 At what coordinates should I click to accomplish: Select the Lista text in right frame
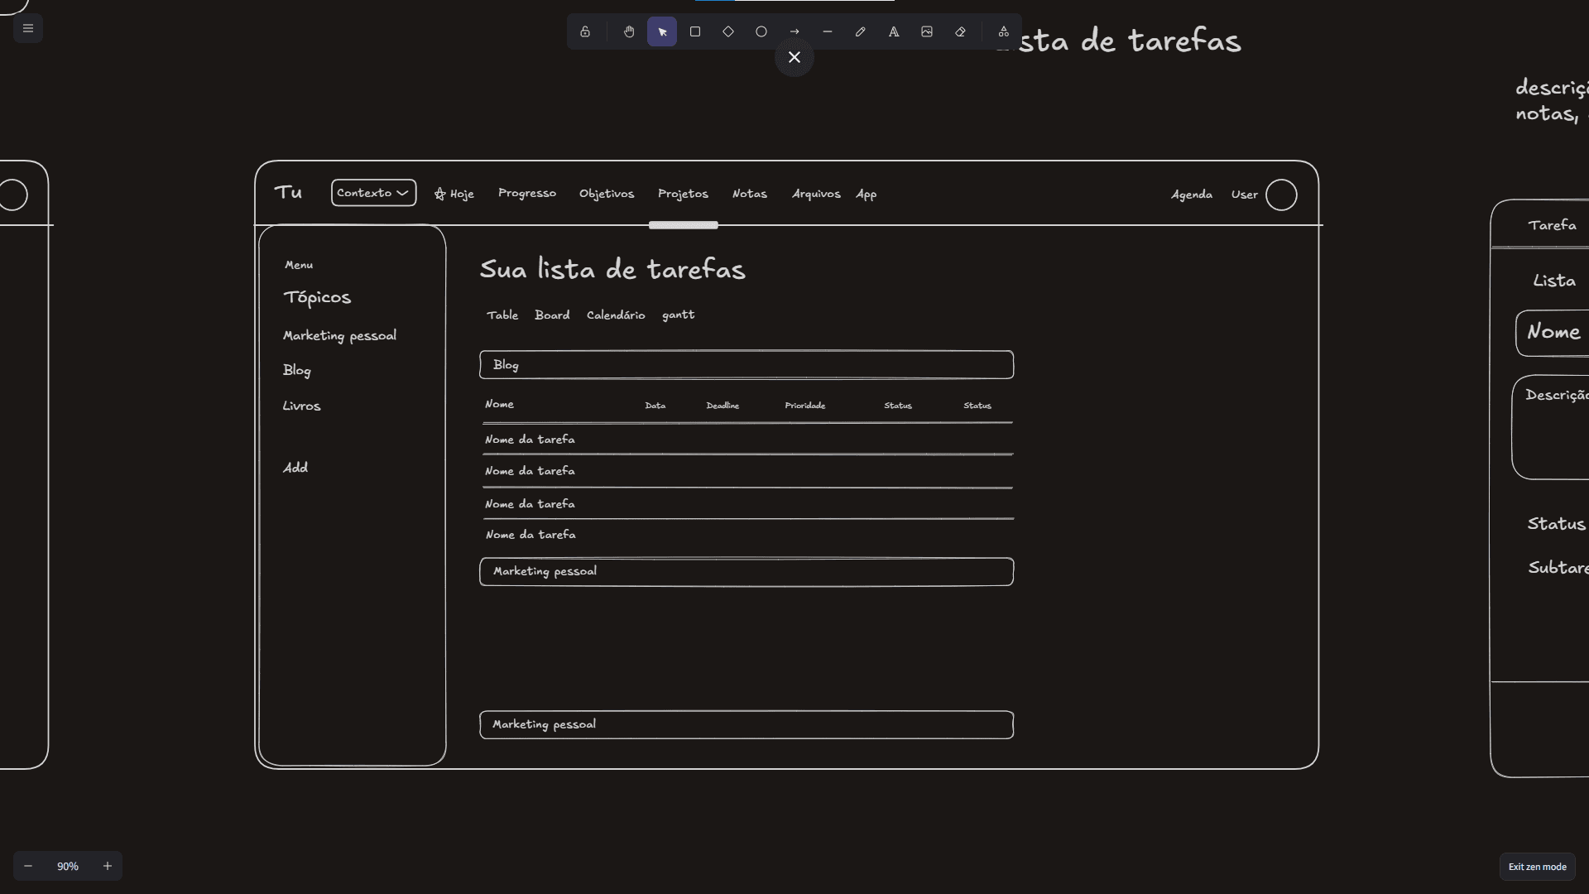1554,281
